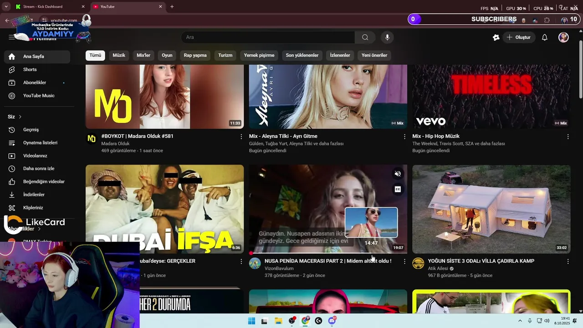The image size is (583, 328).
Task: Open Oynatma listeleri page
Action: click(x=37, y=143)
